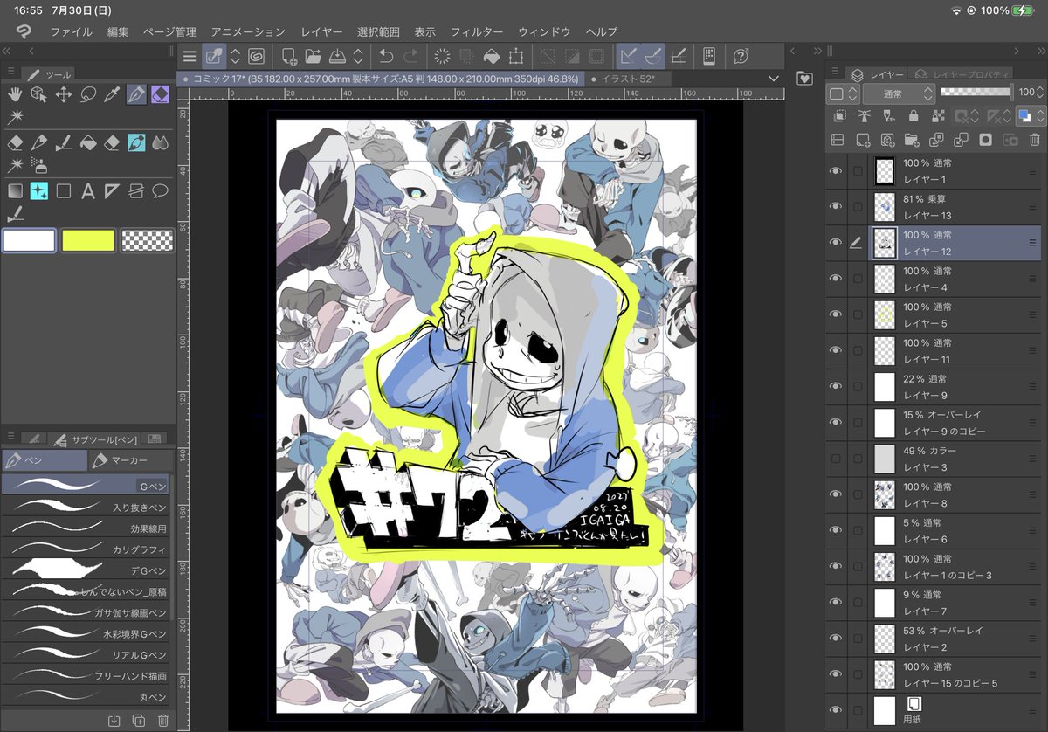This screenshot has height=732, width=1048.
Task: Click the Scale/Rotate transform icon
Action: click(516, 57)
